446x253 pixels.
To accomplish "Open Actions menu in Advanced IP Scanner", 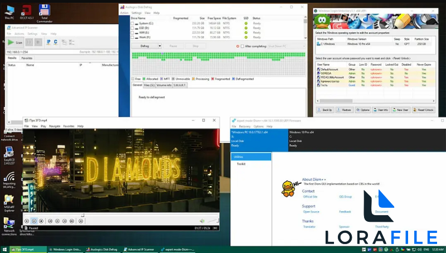I will [x=20, y=33].
